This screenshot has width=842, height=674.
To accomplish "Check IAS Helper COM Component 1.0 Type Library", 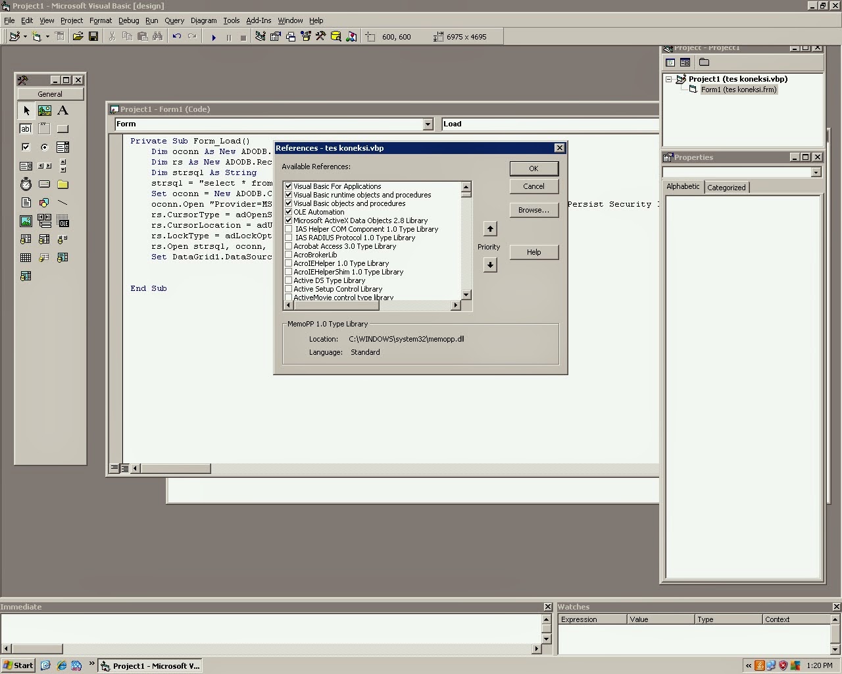I will (x=288, y=229).
